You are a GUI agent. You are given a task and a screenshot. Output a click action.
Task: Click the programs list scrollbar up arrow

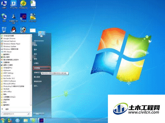(x=31, y=36)
